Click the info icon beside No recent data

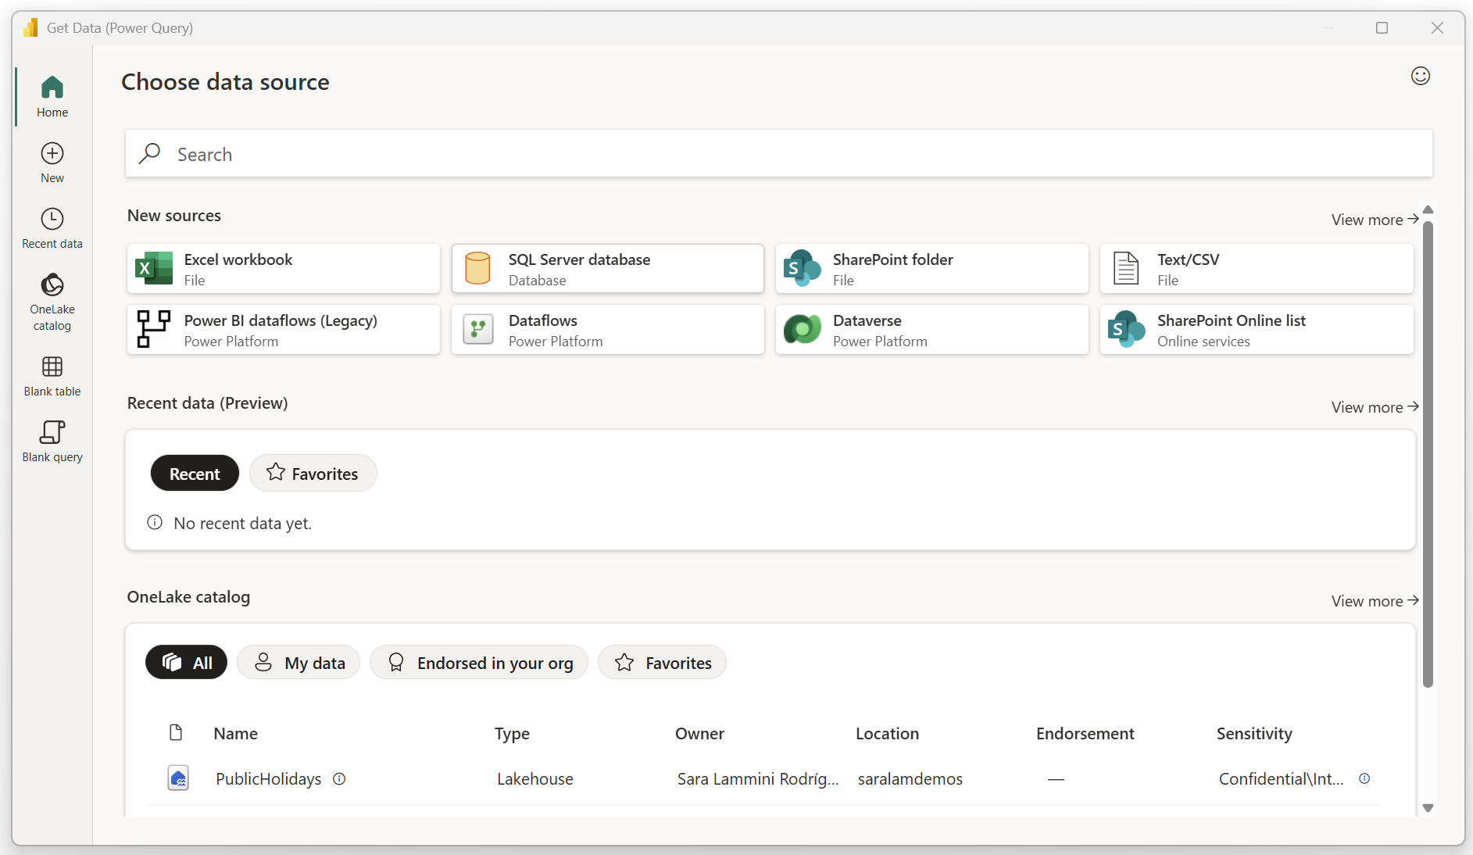155,522
